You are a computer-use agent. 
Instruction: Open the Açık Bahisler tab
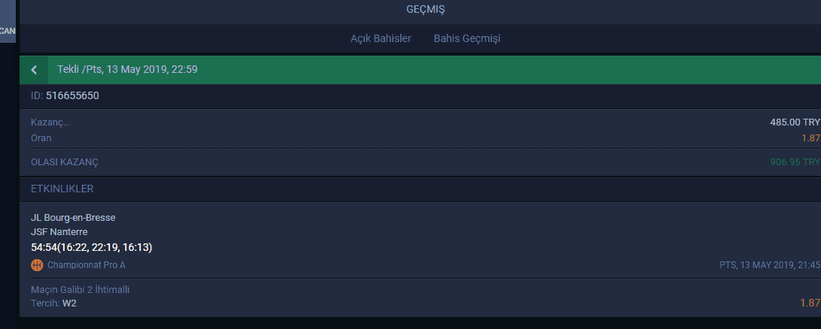click(x=381, y=39)
